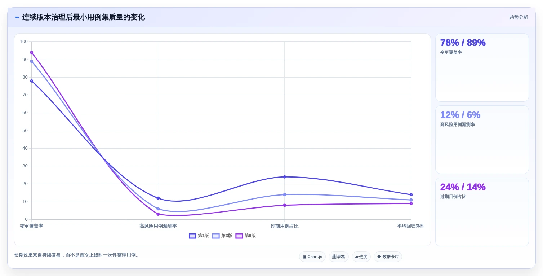
Task: Click the 第3版 point at 高风险用例漏测率
Action: [158, 209]
